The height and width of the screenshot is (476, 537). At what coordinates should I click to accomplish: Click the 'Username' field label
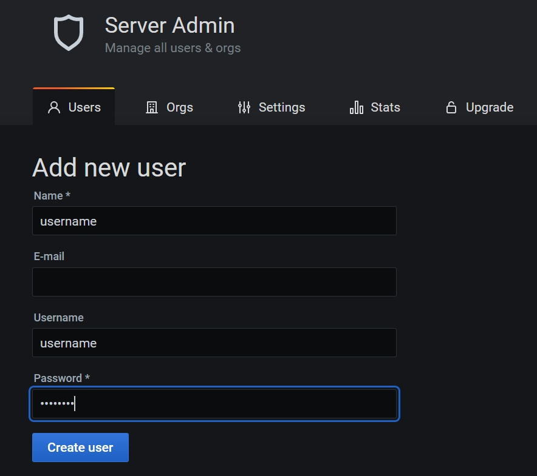click(x=58, y=318)
